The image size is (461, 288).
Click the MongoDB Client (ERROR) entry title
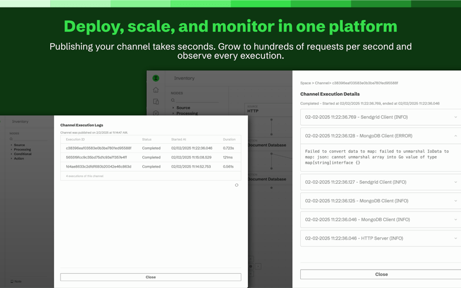click(x=358, y=136)
